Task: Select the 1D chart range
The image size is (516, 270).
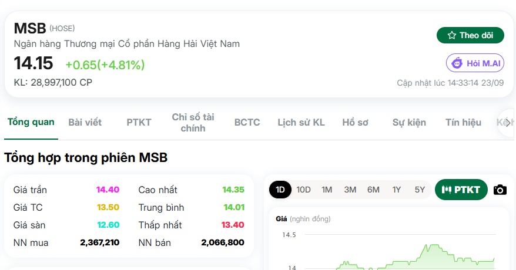Action: click(x=280, y=190)
